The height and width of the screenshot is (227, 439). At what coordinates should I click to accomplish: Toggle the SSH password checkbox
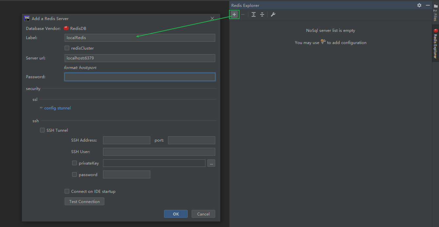click(x=74, y=174)
